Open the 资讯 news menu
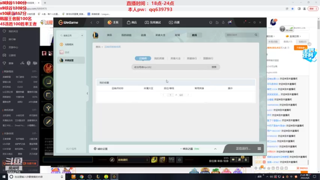The height and width of the screenshot is (180, 320). (109, 35)
